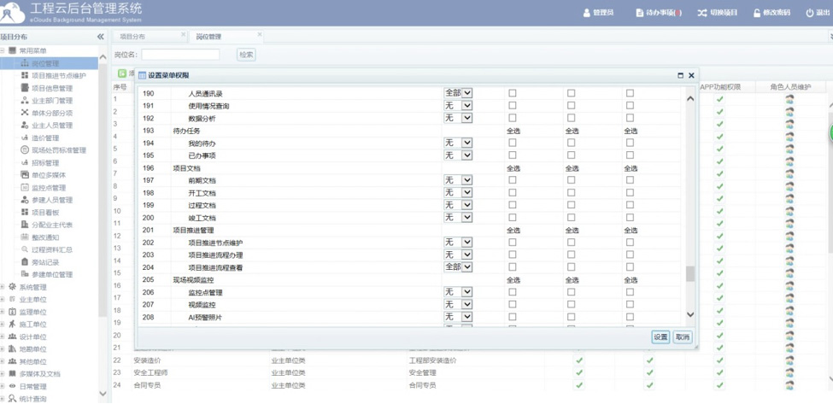Click the 切换项目 shuffle icon in header
The height and width of the screenshot is (404, 833).
(x=702, y=13)
